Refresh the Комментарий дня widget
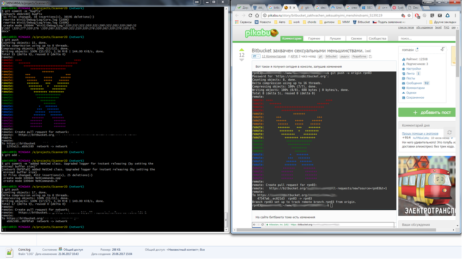The image size is (462, 260). [x=450, y=132]
